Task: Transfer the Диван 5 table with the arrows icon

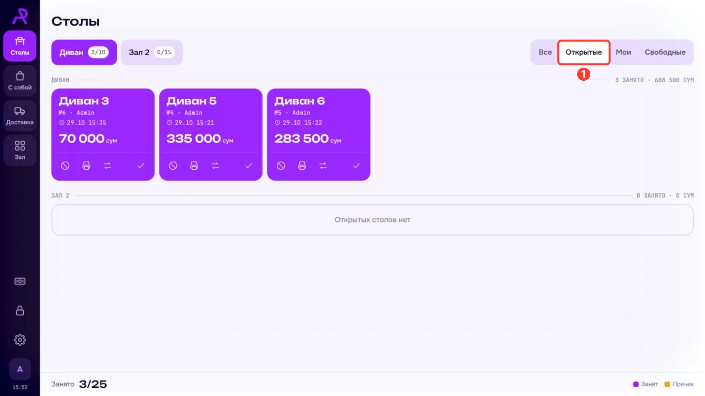Action: (215, 166)
